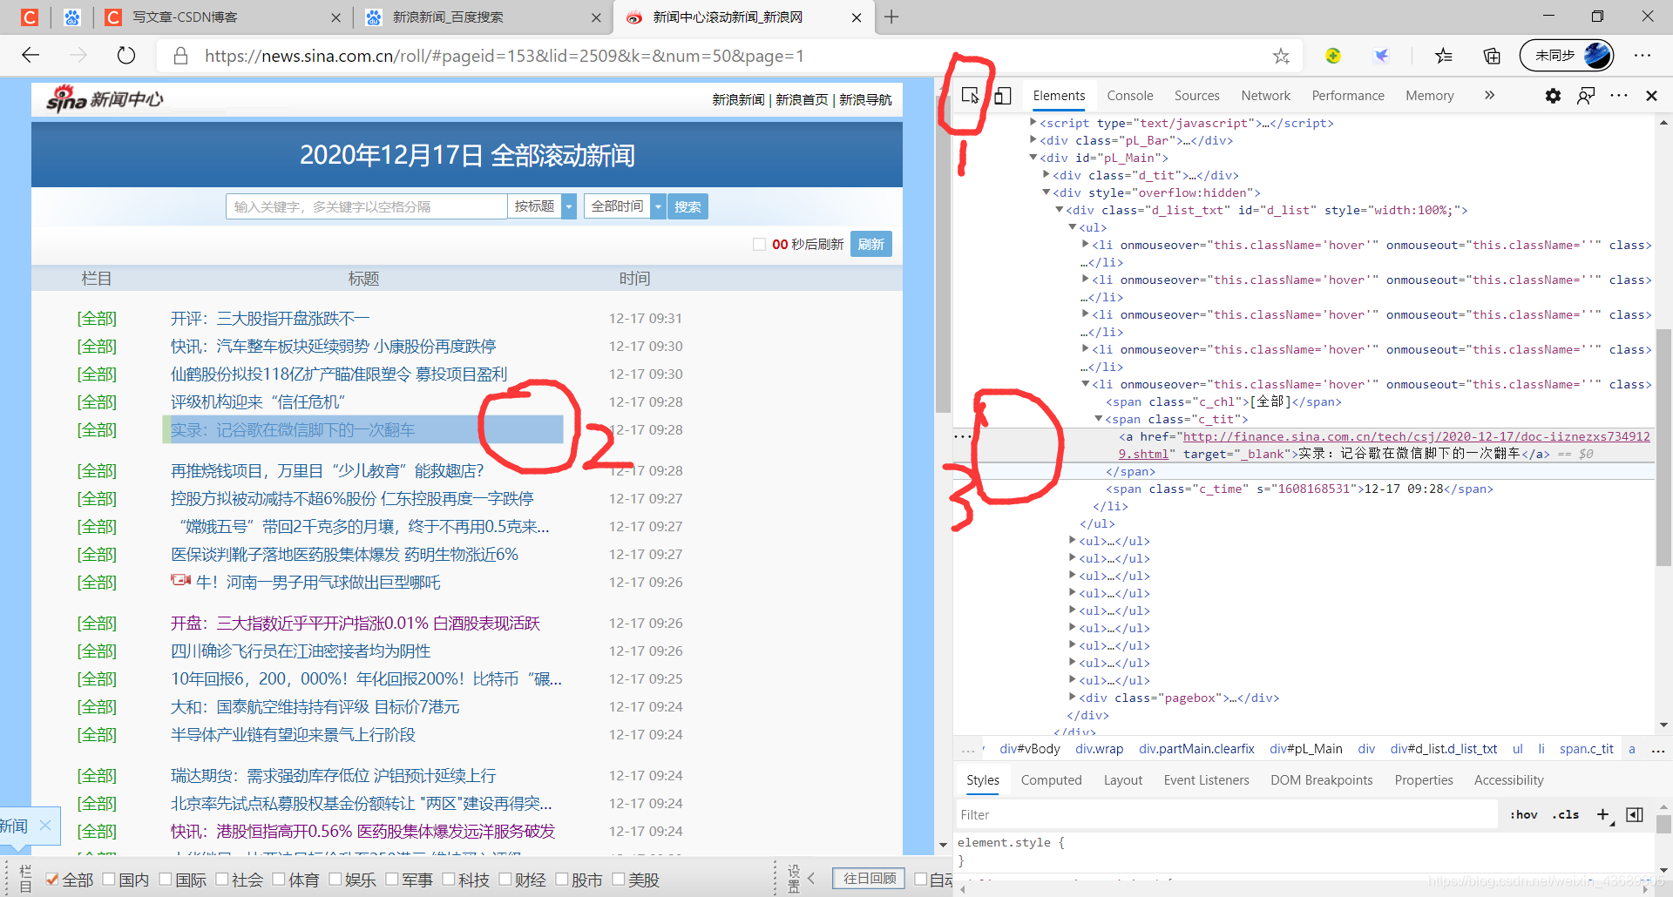Reload the current page
This screenshot has width=1673, height=897.
pos(126,56)
